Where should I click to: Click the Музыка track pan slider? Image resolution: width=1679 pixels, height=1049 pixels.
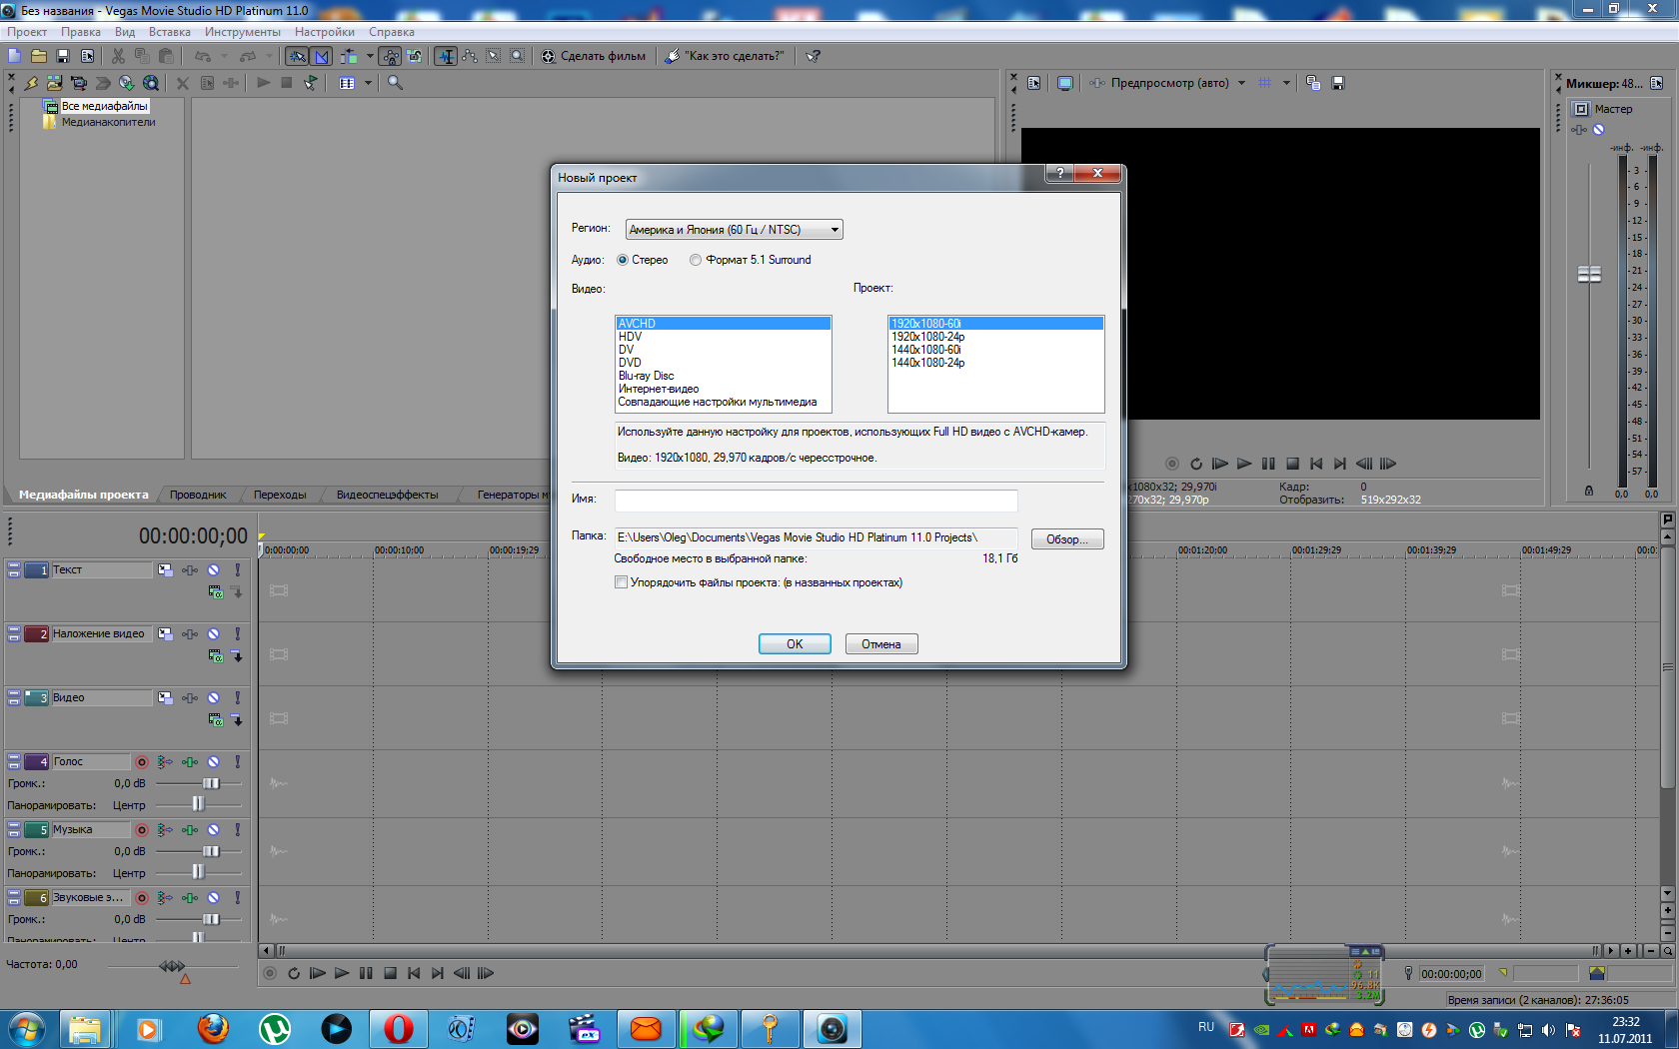[199, 872]
